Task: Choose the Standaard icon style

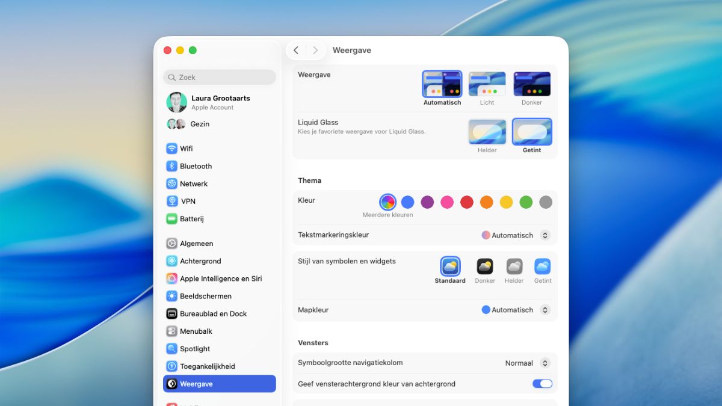Action: (450, 266)
